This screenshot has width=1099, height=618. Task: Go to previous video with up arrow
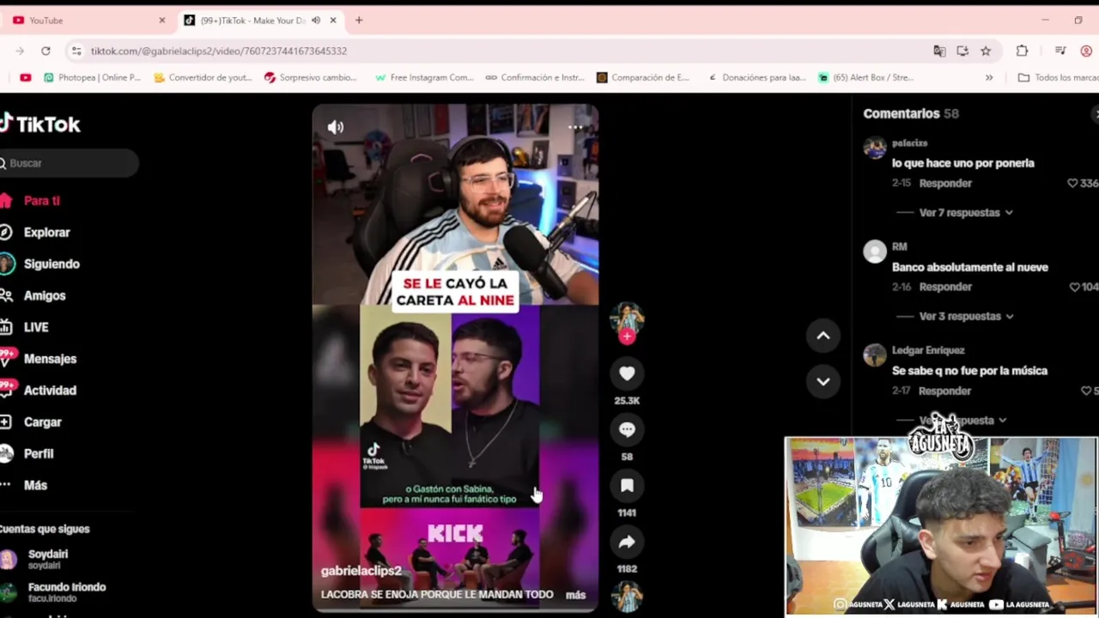(x=823, y=336)
